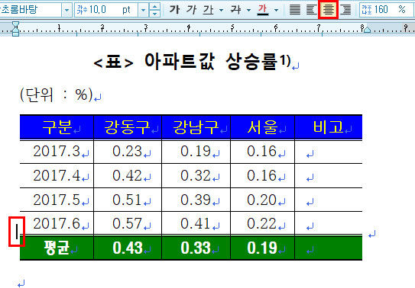Expand the font color dropdown arrow
Image resolution: width=415 pixels, height=288 pixels.
click(x=276, y=10)
